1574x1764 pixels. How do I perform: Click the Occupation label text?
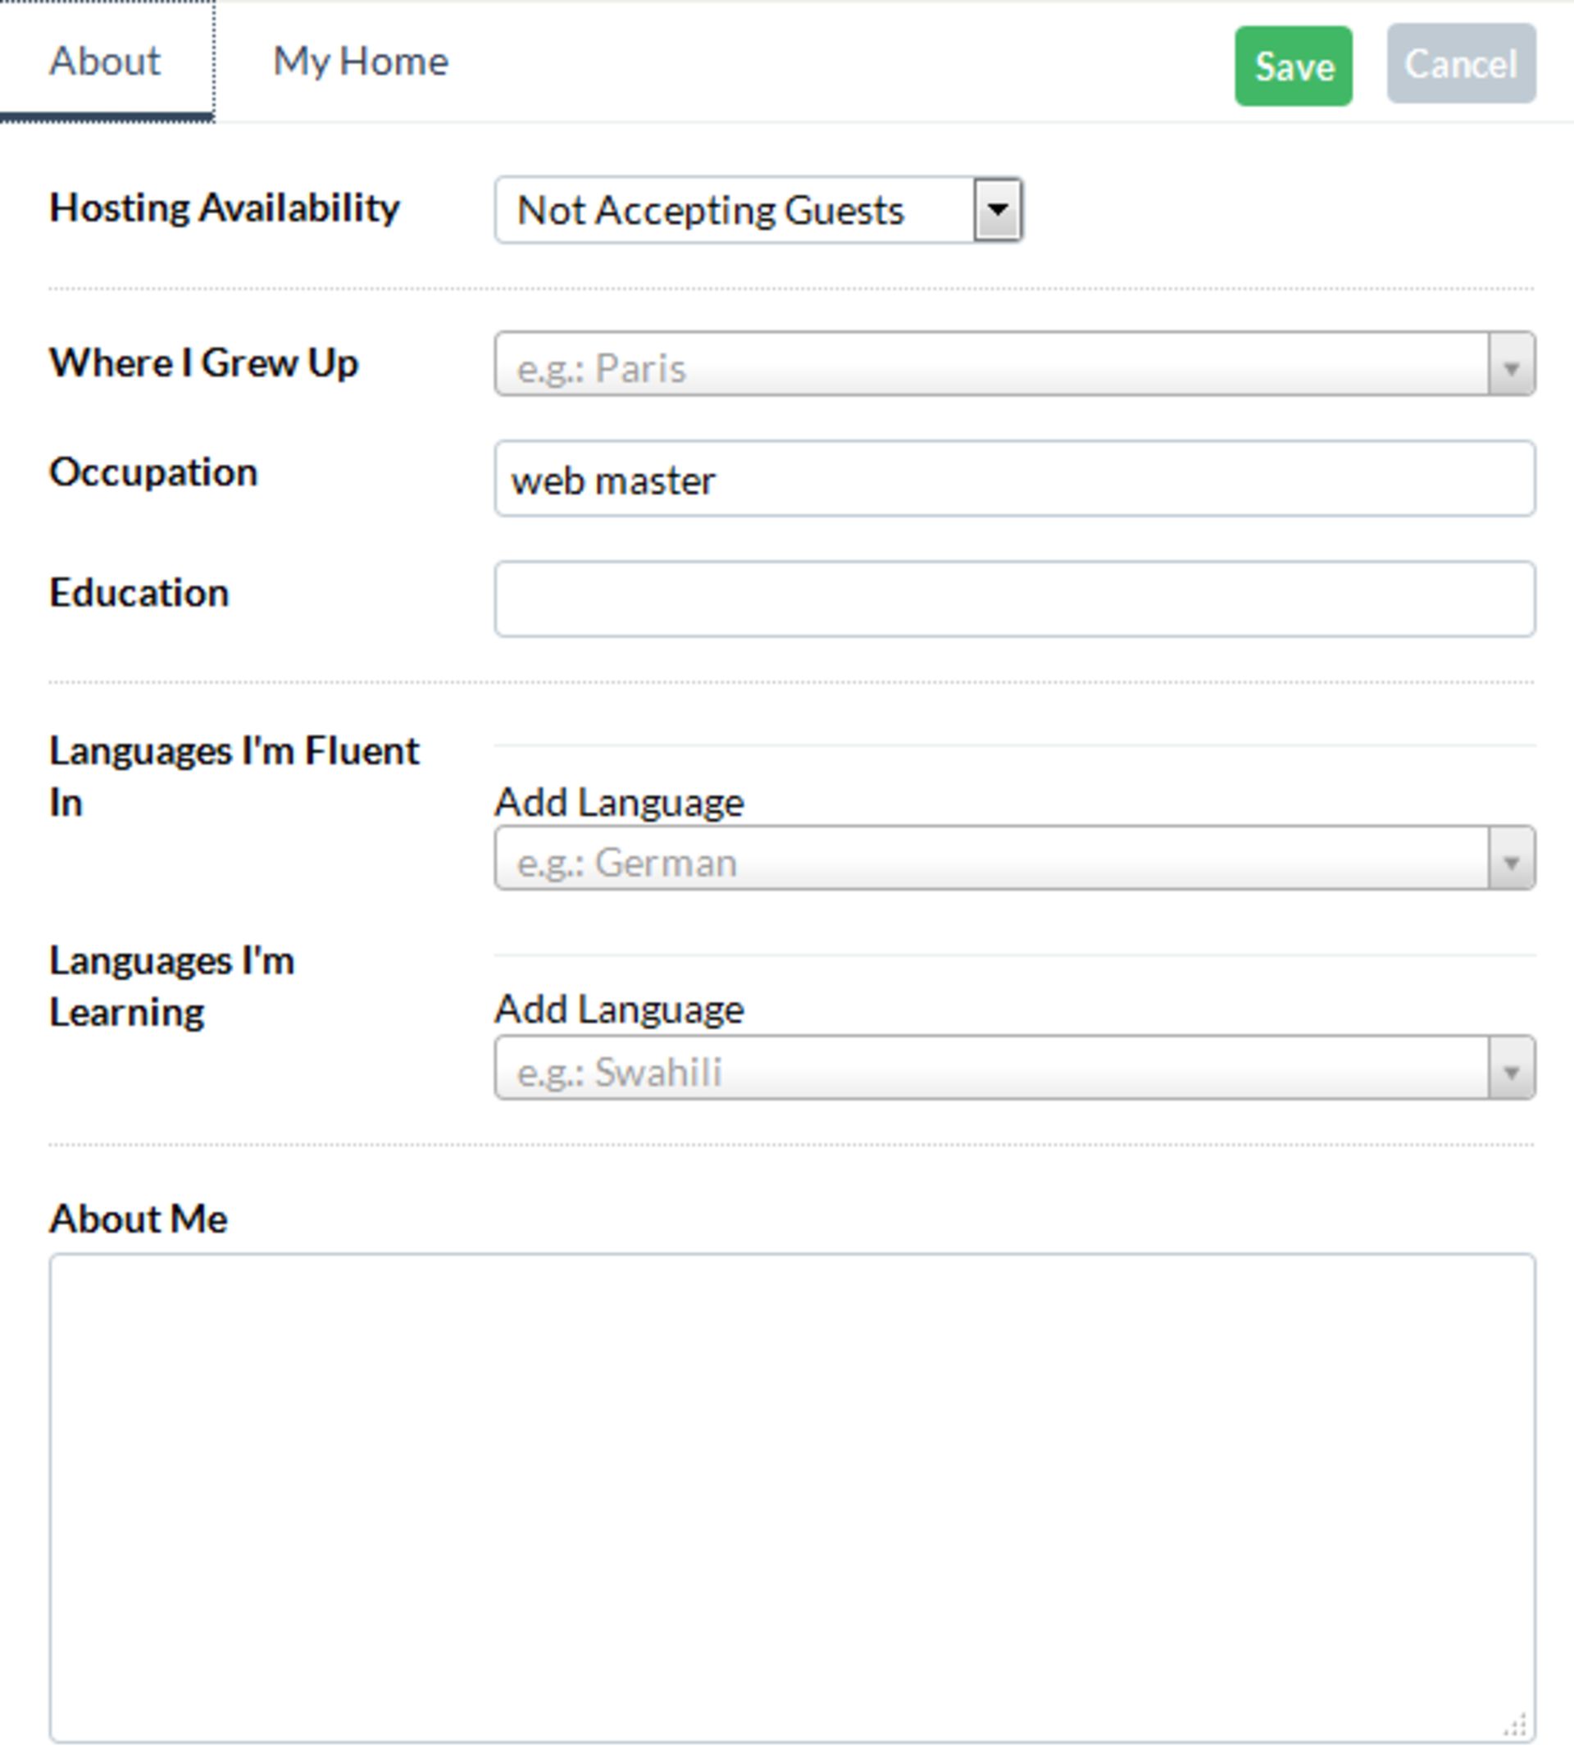(153, 473)
